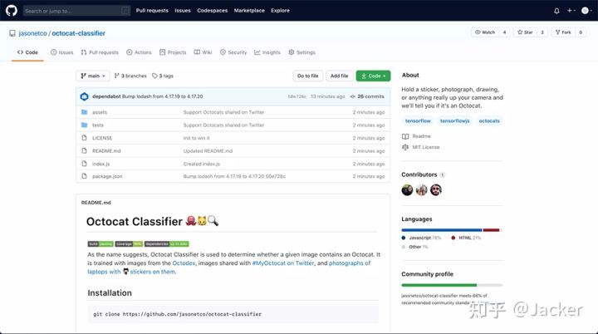Open the Contributors heading link

coord(419,174)
